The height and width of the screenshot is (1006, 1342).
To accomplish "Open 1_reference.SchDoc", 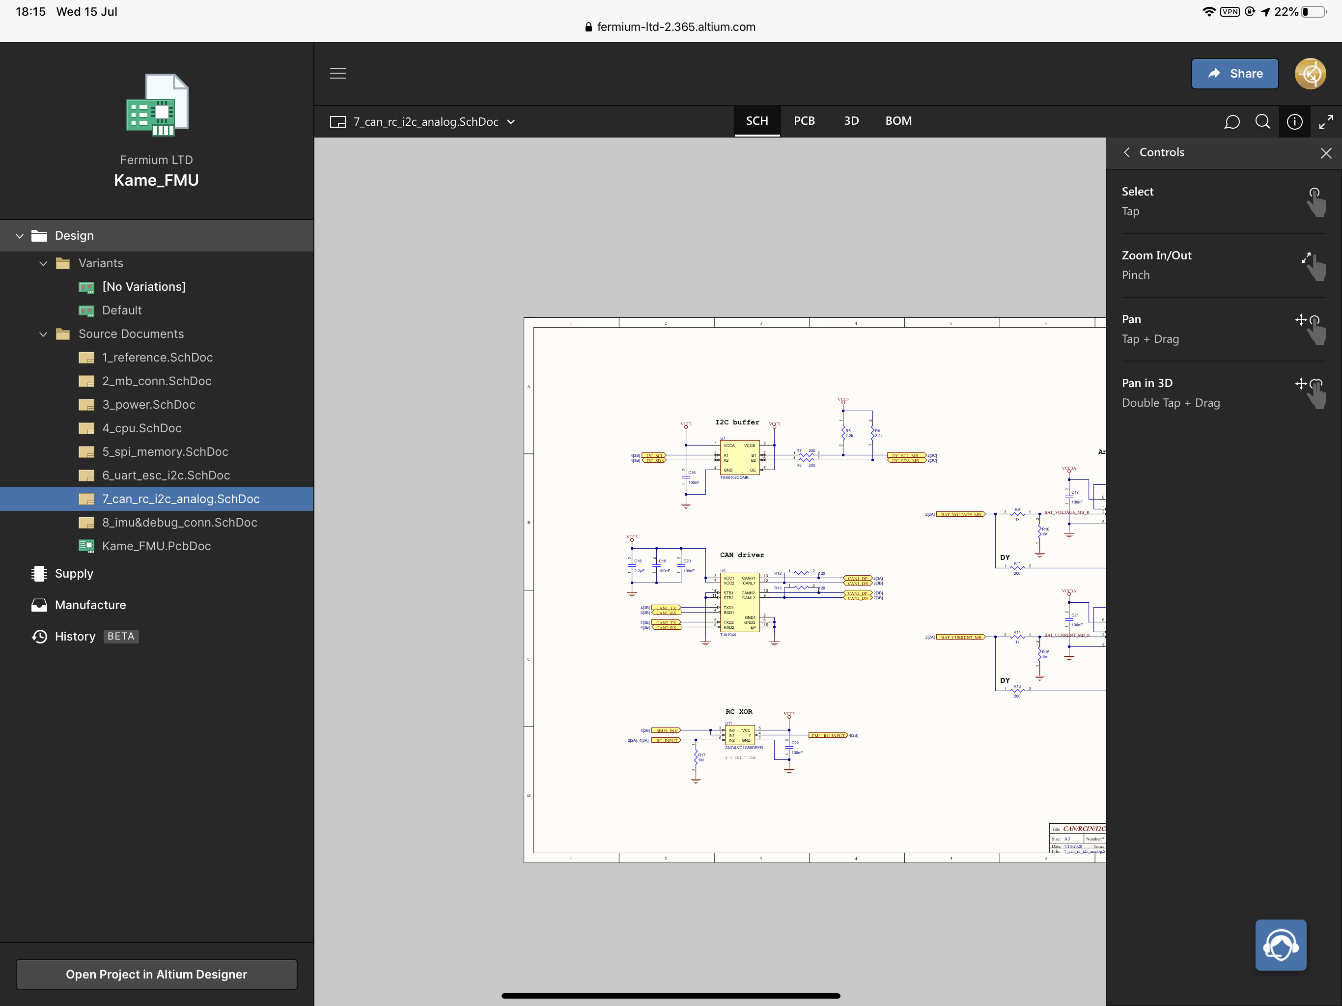I will pyautogui.click(x=157, y=358).
